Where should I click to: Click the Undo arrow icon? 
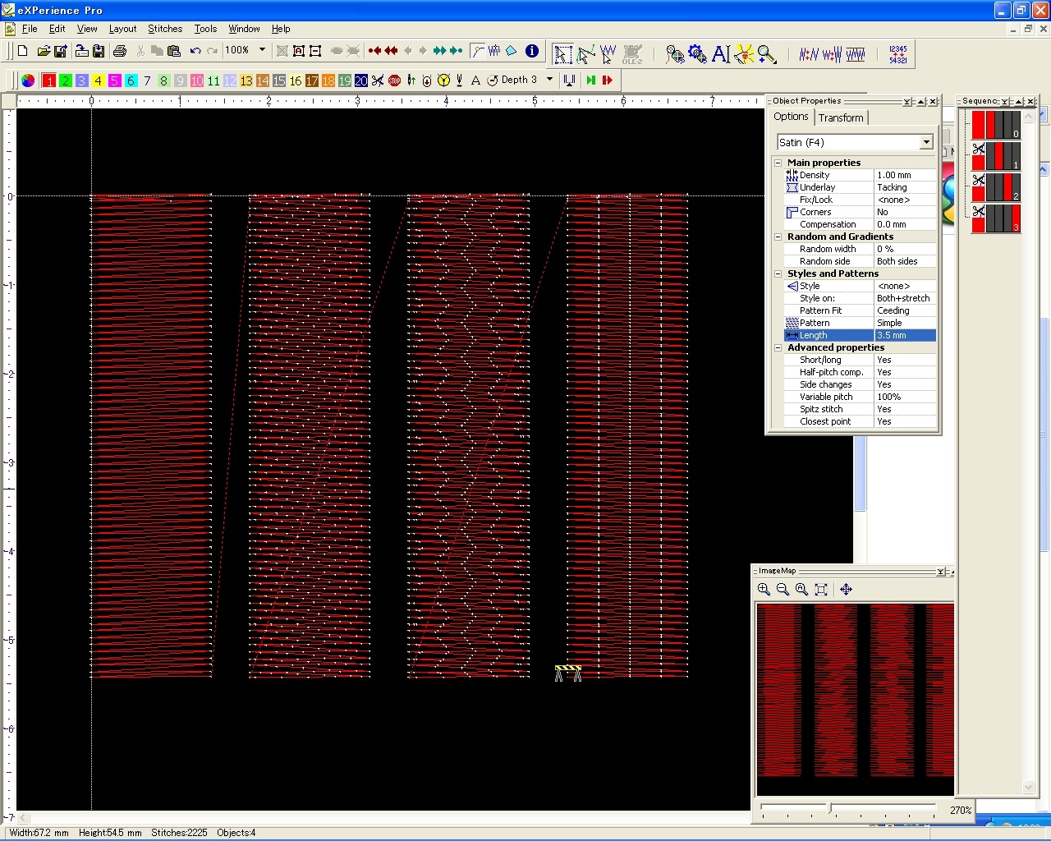195,51
